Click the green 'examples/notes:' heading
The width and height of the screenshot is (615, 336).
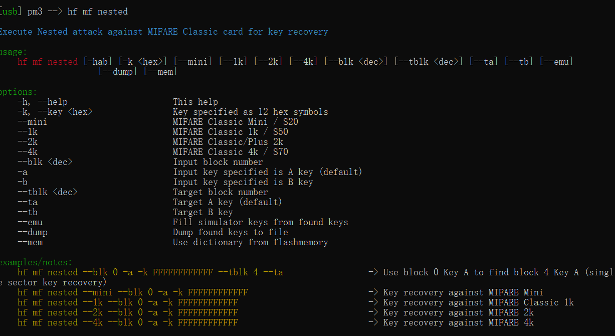point(36,262)
